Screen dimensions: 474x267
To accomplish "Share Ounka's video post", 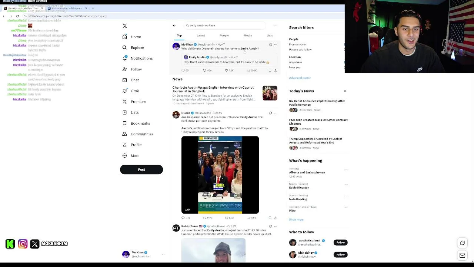I will (276, 218).
